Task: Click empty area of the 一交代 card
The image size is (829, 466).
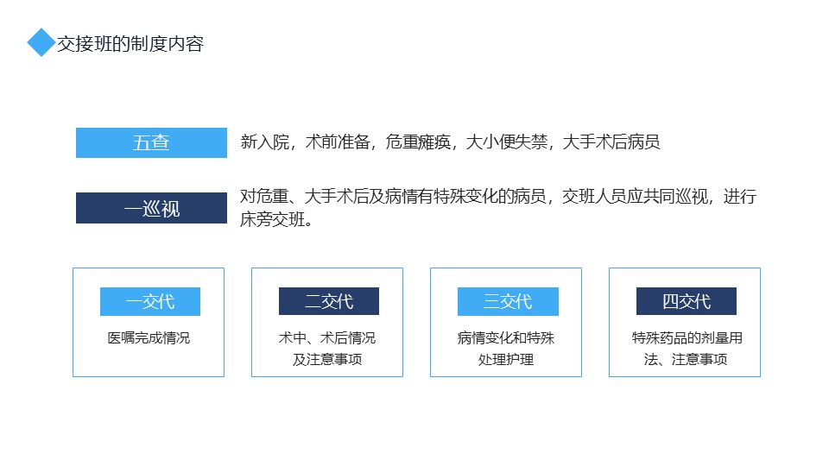Action: point(149,362)
